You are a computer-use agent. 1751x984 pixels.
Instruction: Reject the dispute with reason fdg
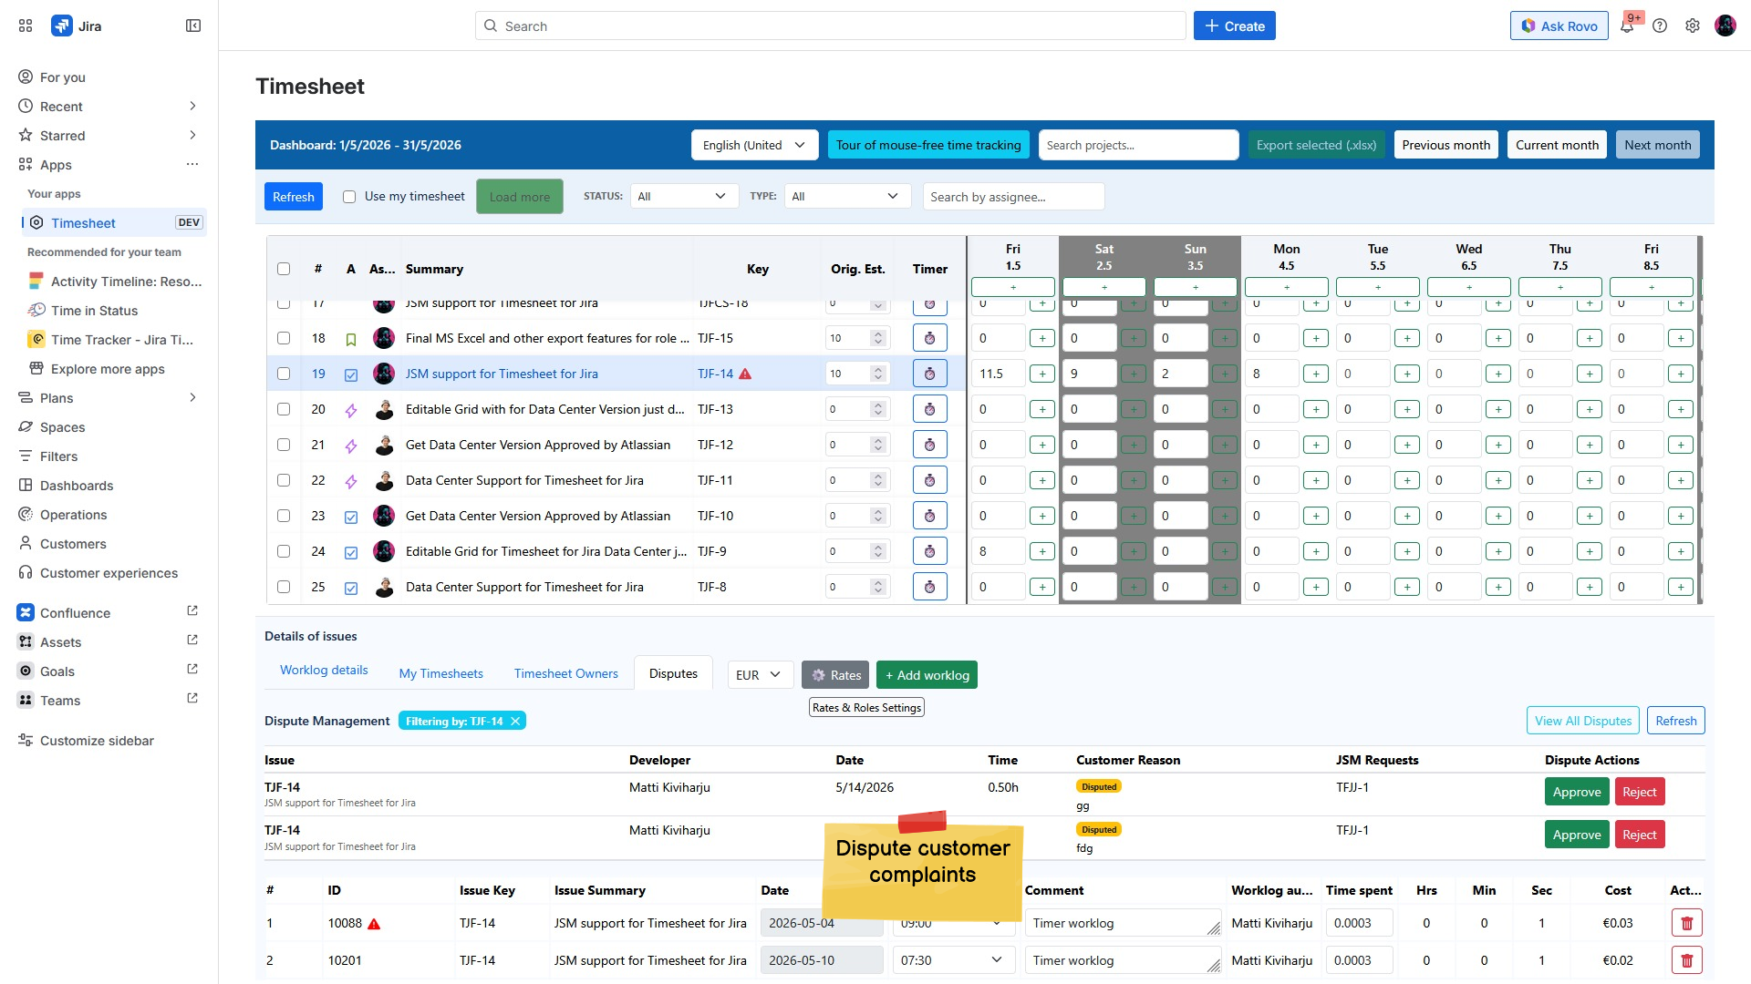pyautogui.click(x=1639, y=835)
